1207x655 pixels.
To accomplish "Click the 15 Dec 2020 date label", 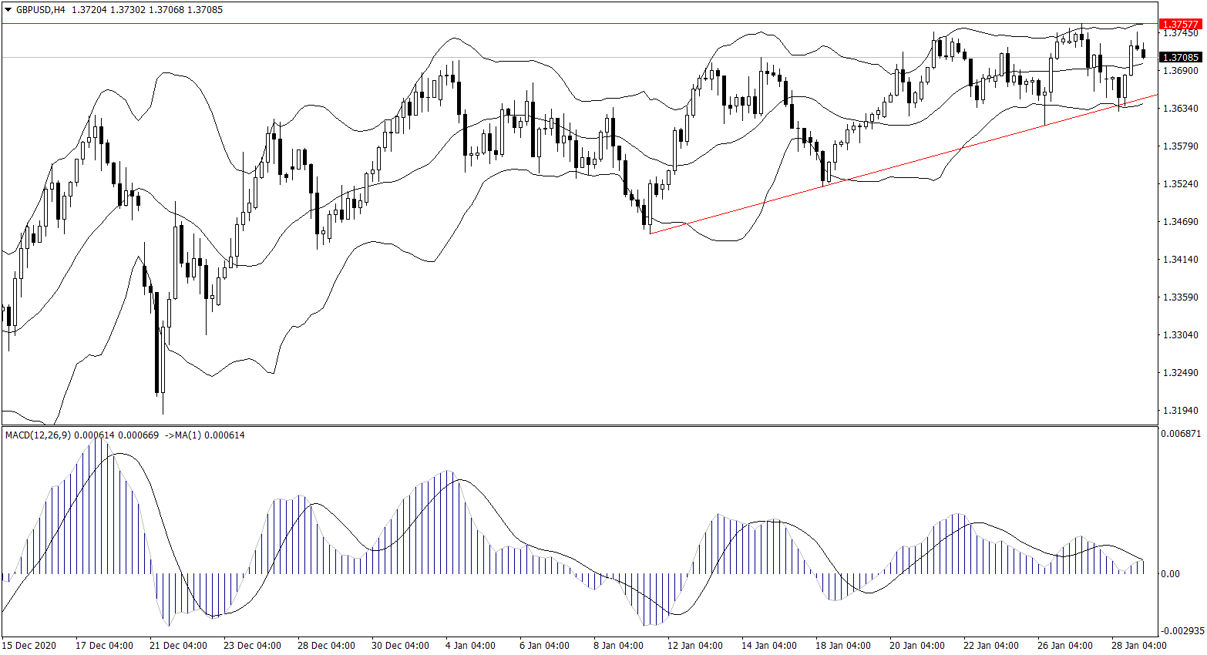I will [29, 646].
